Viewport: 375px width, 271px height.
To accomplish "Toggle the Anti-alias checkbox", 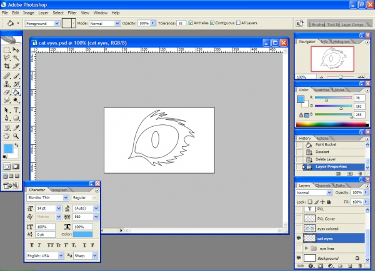I will (191, 23).
